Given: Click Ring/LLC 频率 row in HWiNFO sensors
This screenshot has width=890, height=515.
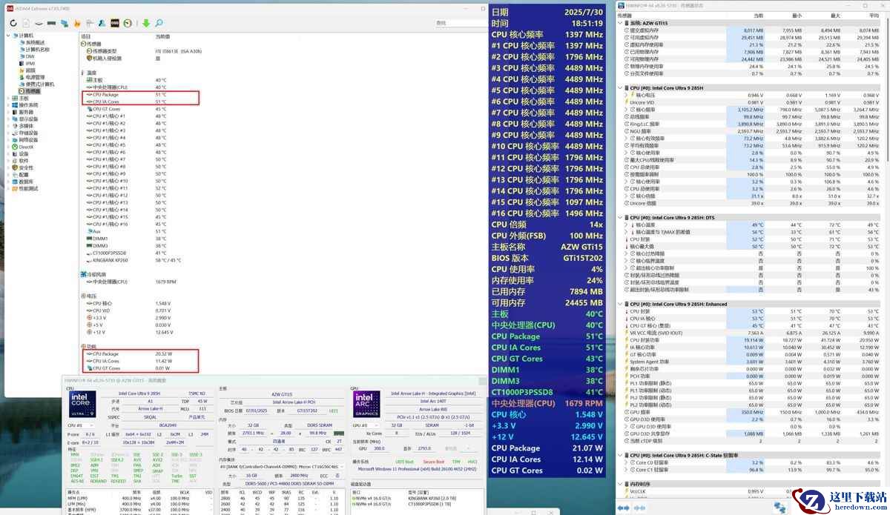Looking at the screenshot, I should click(x=751, y=124).
